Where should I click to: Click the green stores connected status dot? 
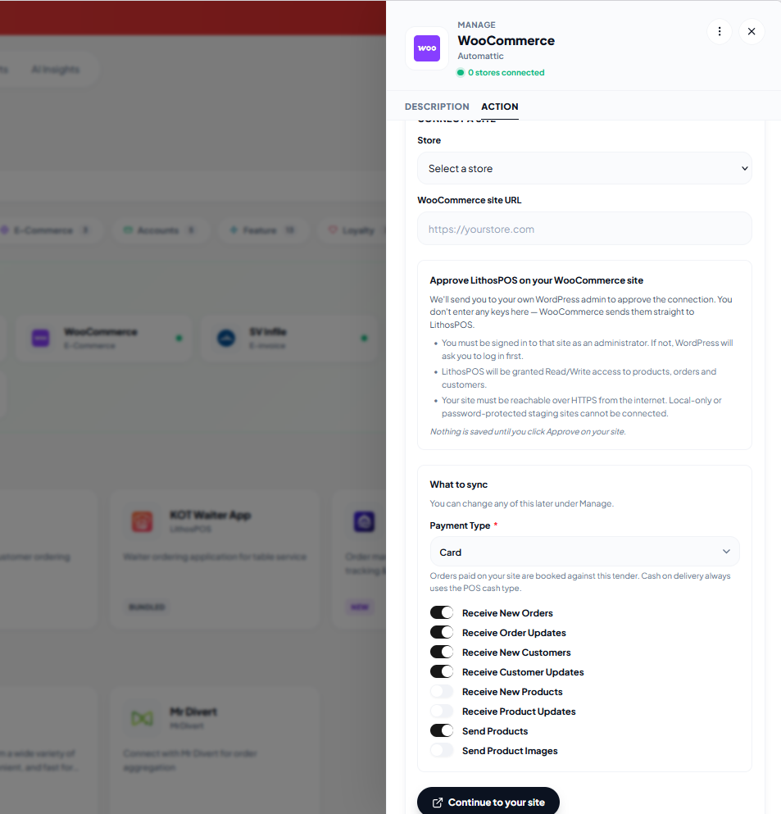pyautogui.click(x=461, y=73)
